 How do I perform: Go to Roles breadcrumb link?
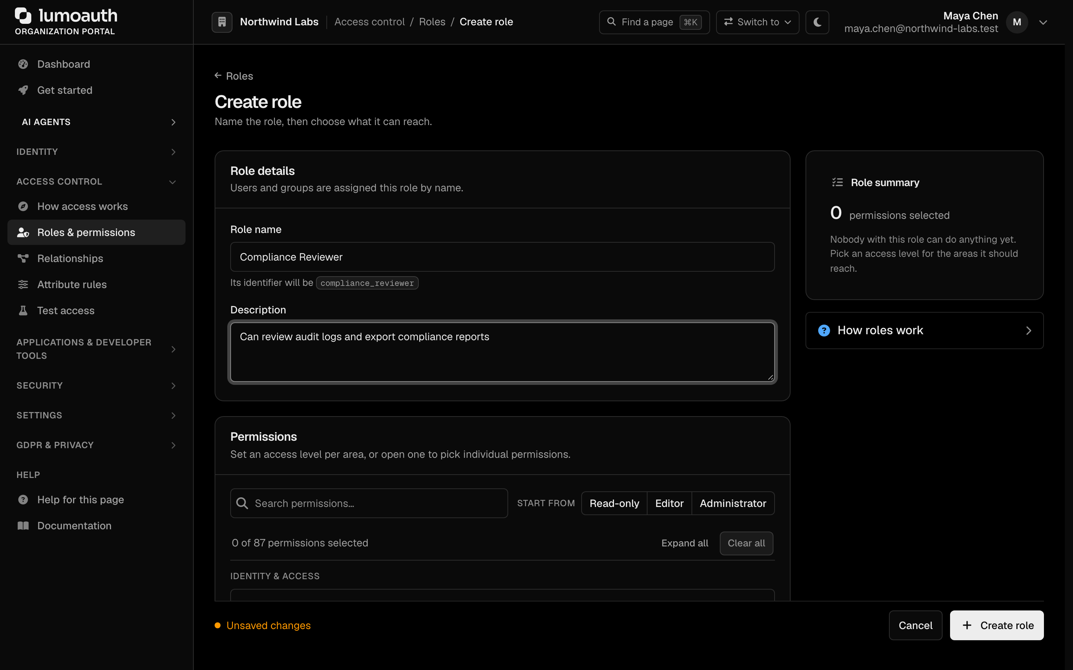(x=432, y=22)
